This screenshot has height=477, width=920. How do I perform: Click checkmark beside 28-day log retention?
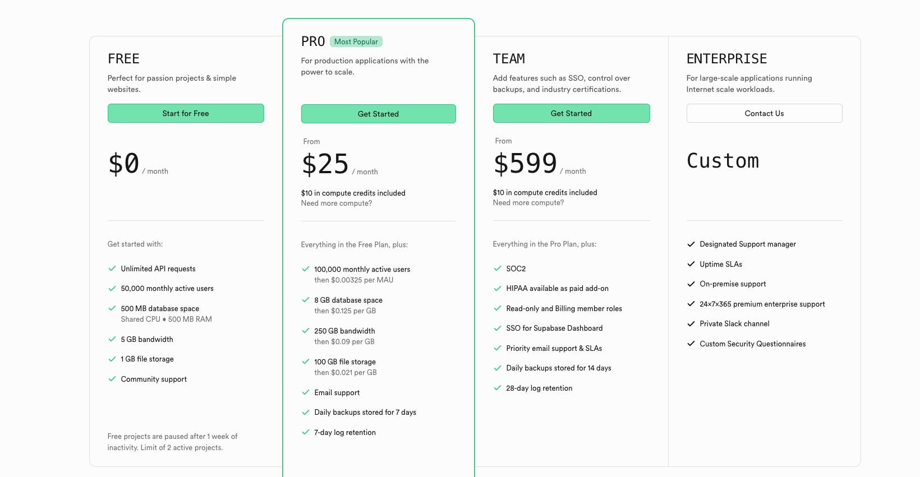click(x=498, y=388)
